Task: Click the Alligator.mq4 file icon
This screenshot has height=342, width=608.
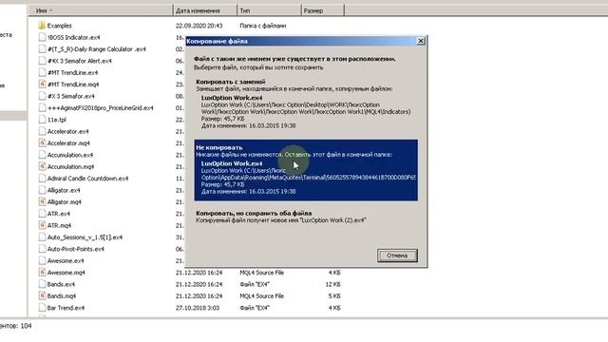Action: click(42, 201)
